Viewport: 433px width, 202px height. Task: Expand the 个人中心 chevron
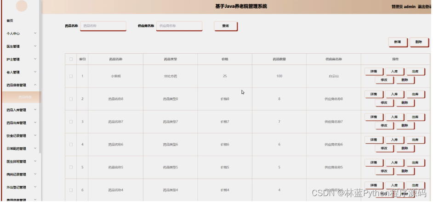click(35, 33)
